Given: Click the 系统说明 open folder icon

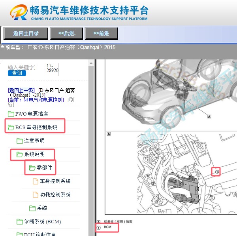Looking at the screenshot, I should 20,154.
